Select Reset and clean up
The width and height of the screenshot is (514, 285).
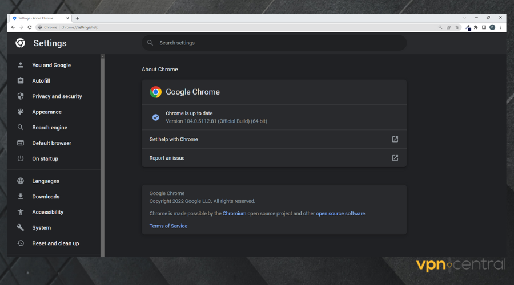coord(55,243)
